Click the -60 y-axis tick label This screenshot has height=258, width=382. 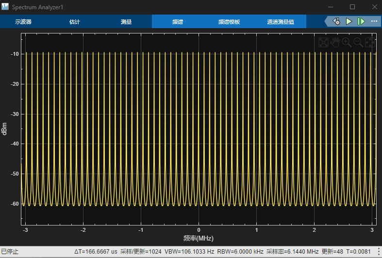point(15,204)
